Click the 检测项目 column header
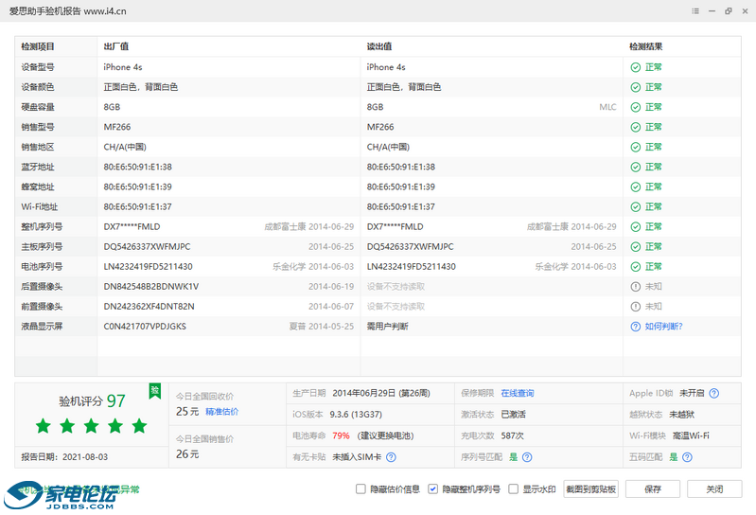Viewport: 756px width, 515px height. (x=38, y=46)
